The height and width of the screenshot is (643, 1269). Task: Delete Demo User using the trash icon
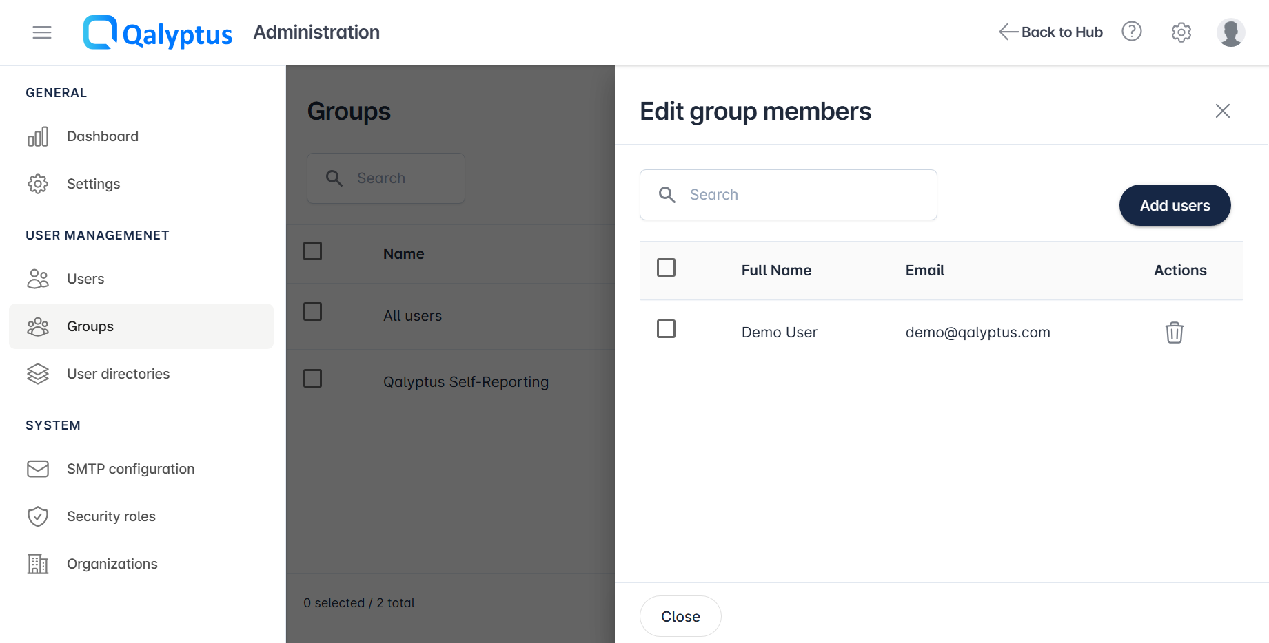pos(1174,332)
